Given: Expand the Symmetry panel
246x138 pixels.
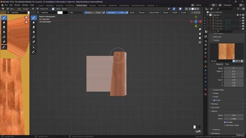Looking at the screenshot, I should pyautogui.click(x=215, y=108).
